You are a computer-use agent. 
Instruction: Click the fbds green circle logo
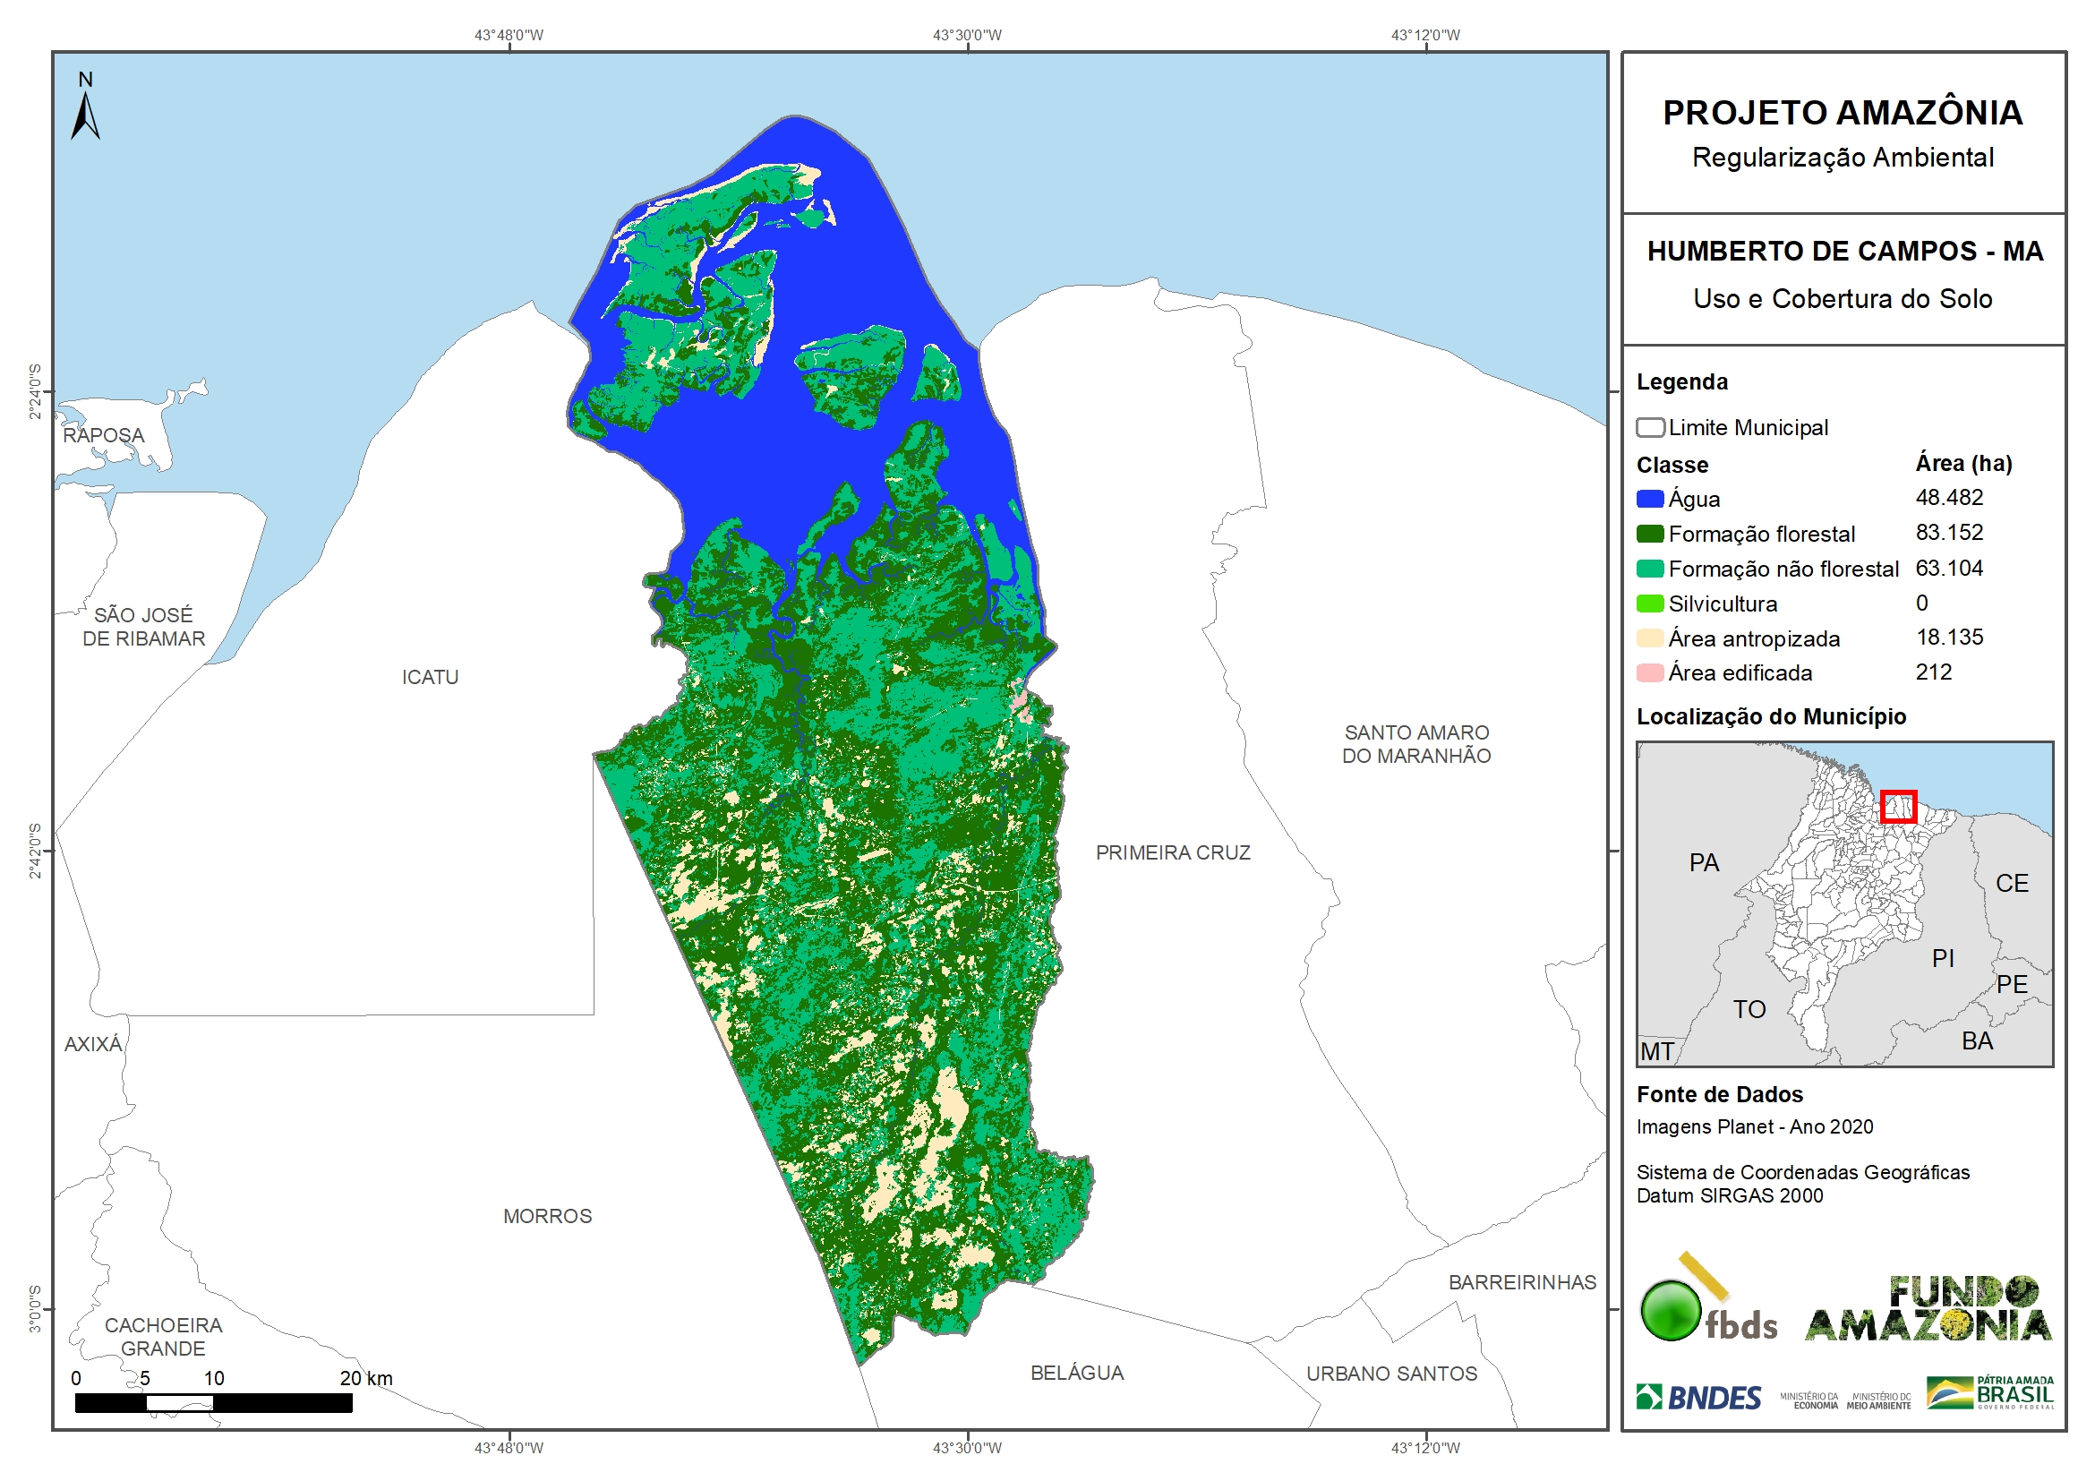coord(1672,1310)
